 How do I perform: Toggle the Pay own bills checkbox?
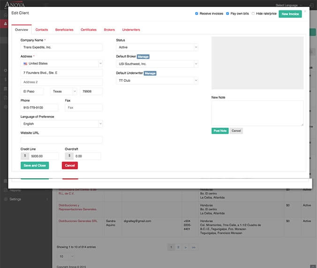[227, 14]
